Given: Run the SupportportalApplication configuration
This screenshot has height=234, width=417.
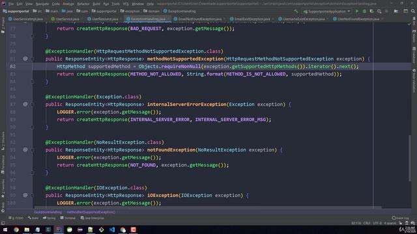Looking at the screenshot, I should [x=357, y=12].
